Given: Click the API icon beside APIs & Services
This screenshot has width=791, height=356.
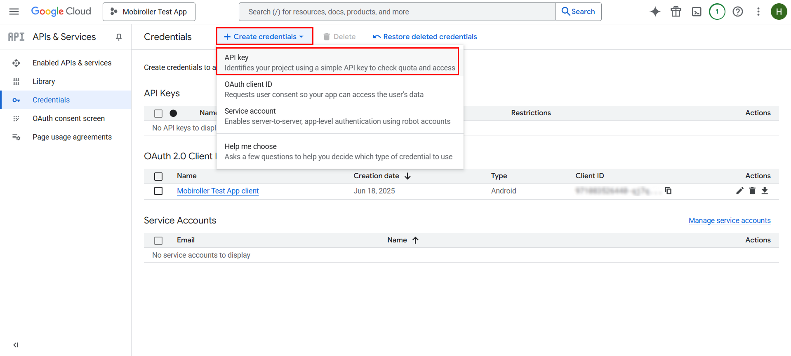Looking at the screenshot, I should click(x=16, y=37).
